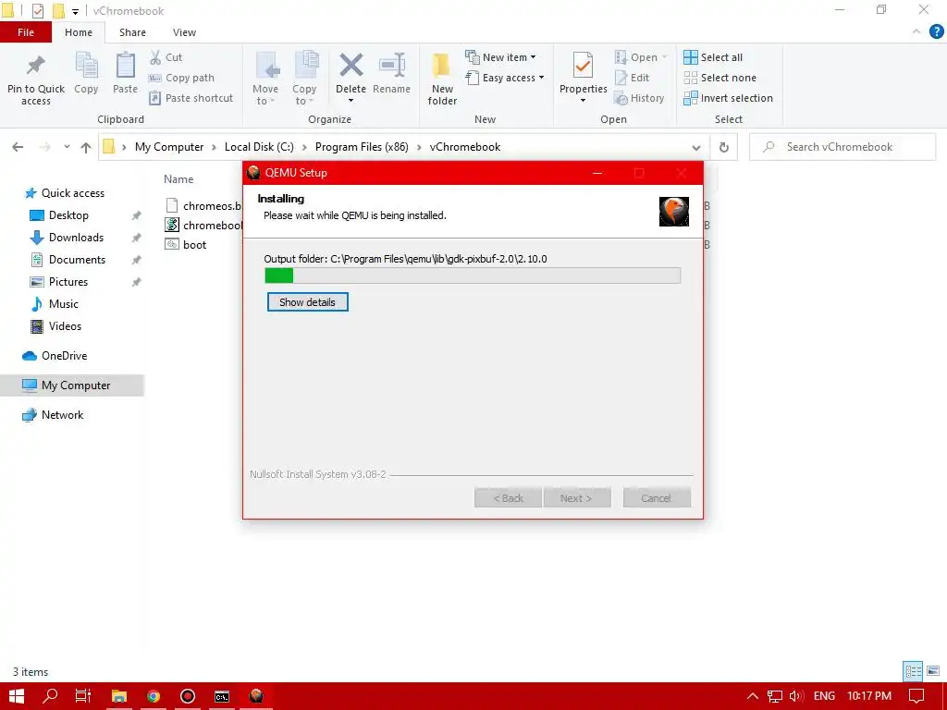Click Paste shortcut command
The image size is (947, 710).
point(191,98)
